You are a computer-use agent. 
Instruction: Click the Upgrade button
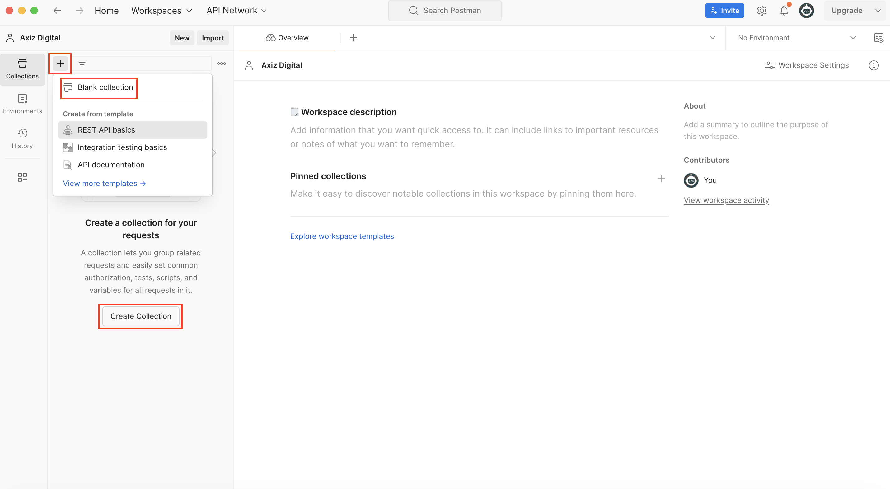[x=847, y=11]
